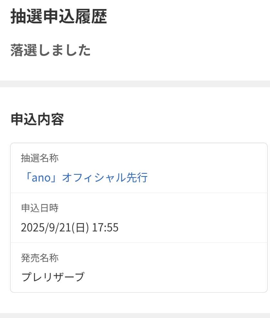The width and height of the screenshot is (270, 318).
Task: Tap オフィシャル先行 text in the link
Action: 105,177
